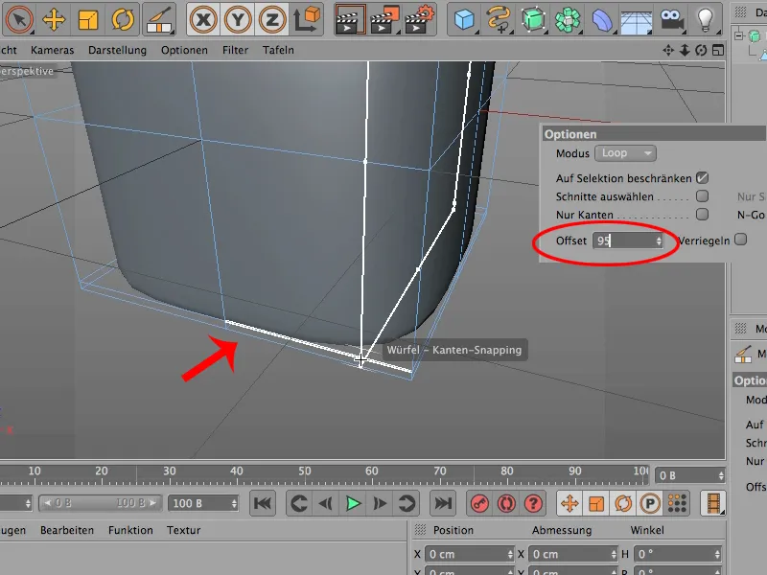
Task: Record active objects keyframe button
Action: (x=479, y=503)
